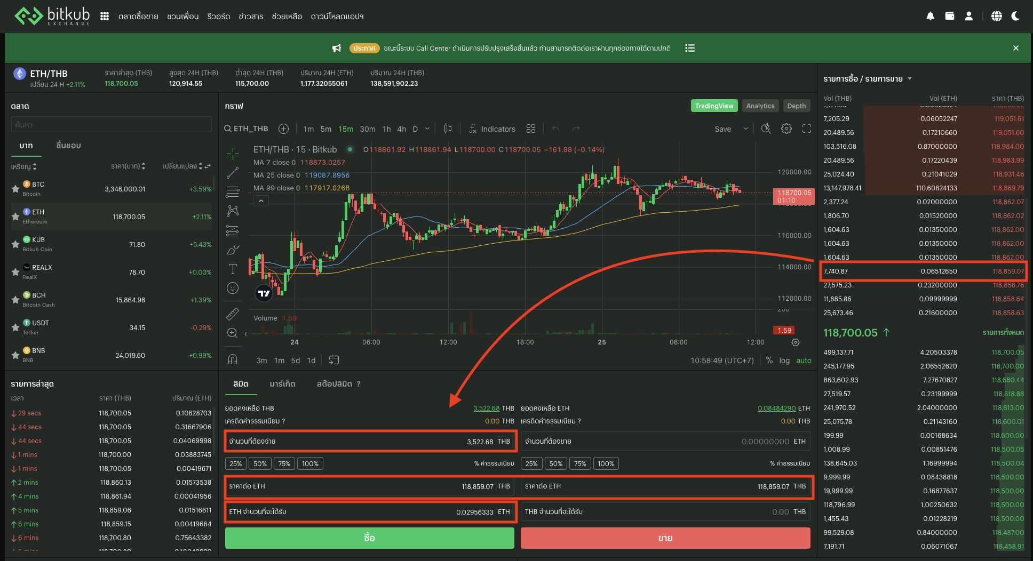The width and height of the screenshot is (1033, 561).
Task: Sort market list by change
Action: click(x=183, y=166)
